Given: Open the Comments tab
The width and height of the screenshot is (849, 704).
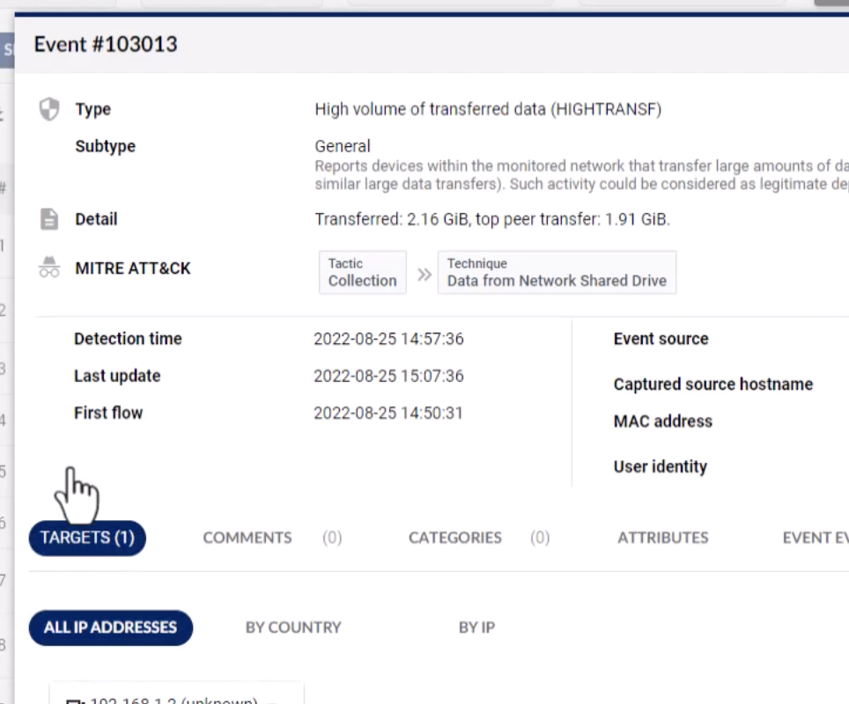Looking at the screenshot, I should coord(247,538).
